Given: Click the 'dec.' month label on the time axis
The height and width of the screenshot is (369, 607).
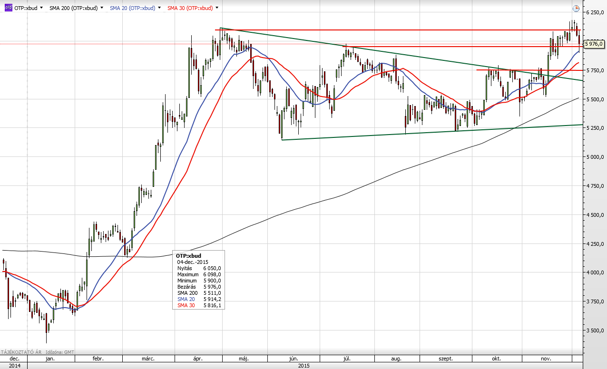Looking at the screenshot, I should click(x=14, y=359).
